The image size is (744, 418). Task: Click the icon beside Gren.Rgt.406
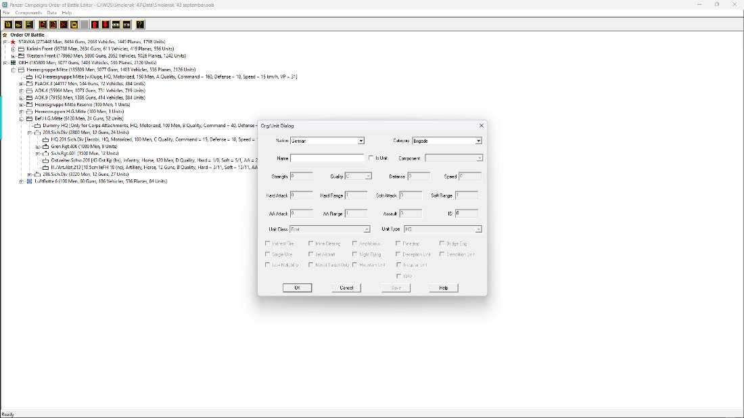coord(45,147)
